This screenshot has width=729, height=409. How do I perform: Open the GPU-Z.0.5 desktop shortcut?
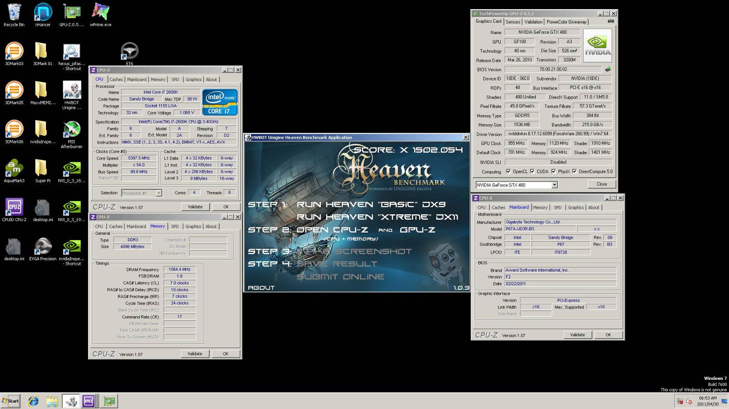pos(72,15)
